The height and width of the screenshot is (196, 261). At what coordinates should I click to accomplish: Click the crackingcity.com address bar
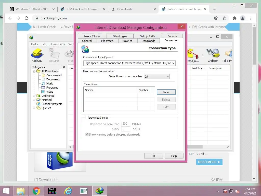click(123, 18)
